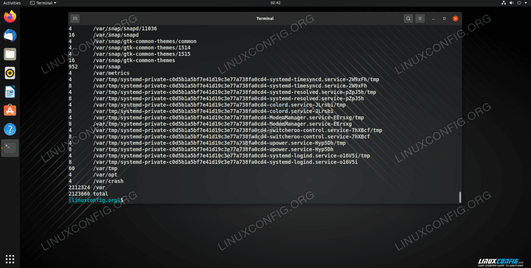Open LibreOffice Writer from the dock
The width and height of the screenshot is (531, 268).
[10, 92]
